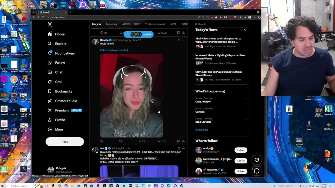
Task: Bookmark the top post with 253K views
Action: [x=178, y=33]
